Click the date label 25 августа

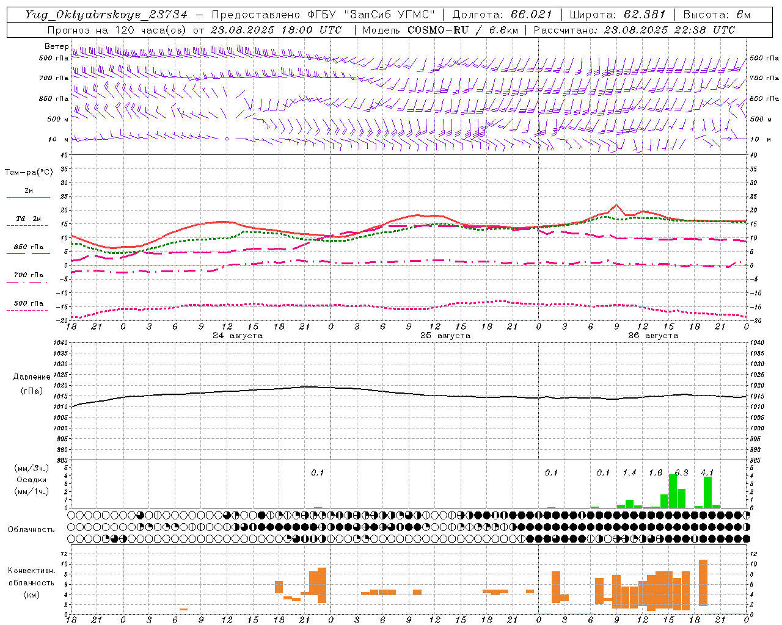445,336
